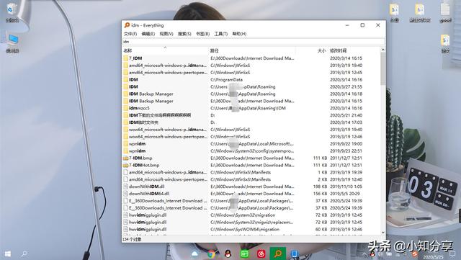Select hwidmigplugin.dll icon in SysWOW64\migration row

pos(125,229)
